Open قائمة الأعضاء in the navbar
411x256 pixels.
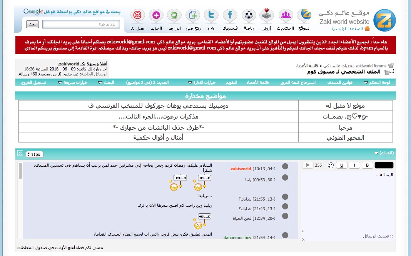point(258,82)
